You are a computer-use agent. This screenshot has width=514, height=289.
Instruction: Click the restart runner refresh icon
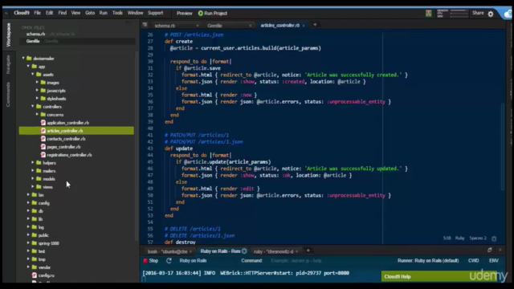point(169,260)
